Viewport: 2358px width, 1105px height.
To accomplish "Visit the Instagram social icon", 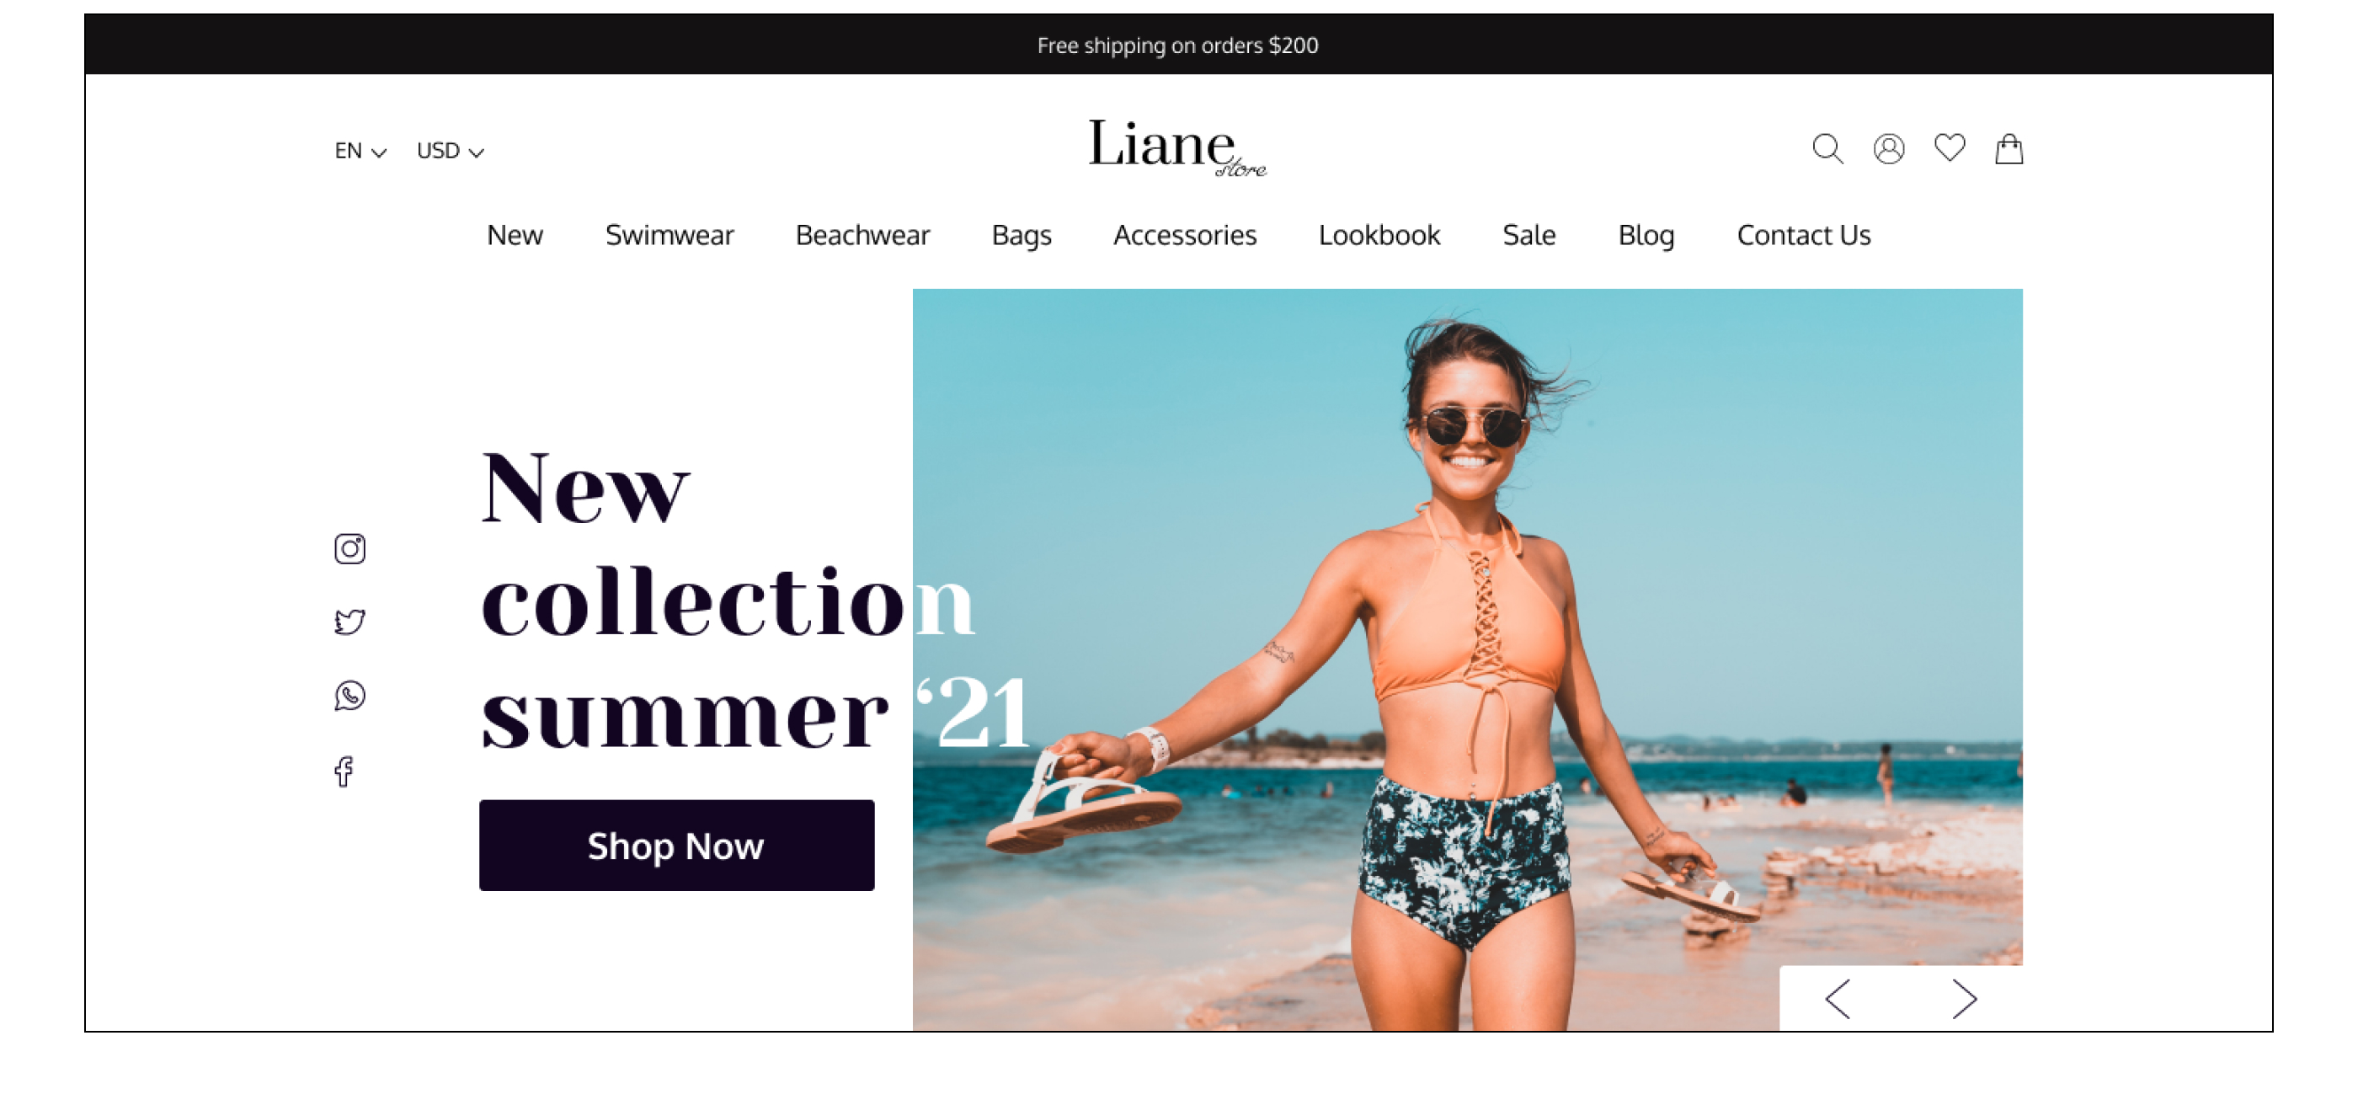I will click(349, 548).
